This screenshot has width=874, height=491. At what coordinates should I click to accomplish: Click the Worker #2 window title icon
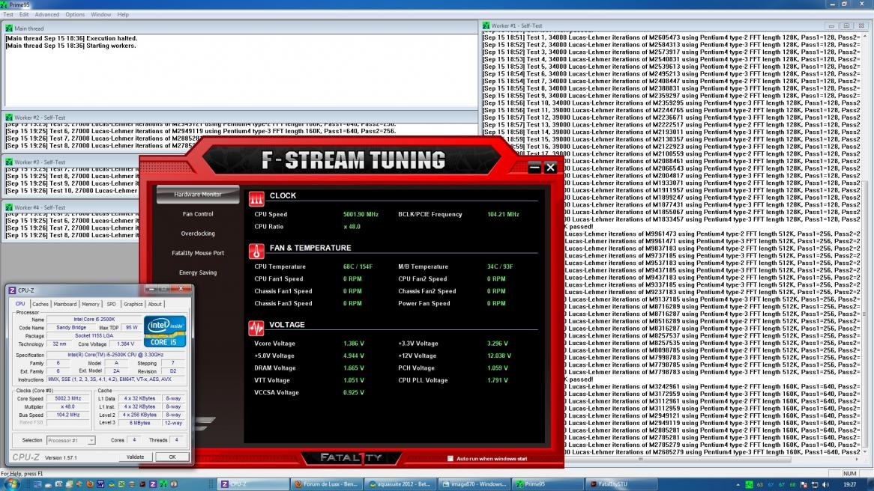[x=9, y=118]
